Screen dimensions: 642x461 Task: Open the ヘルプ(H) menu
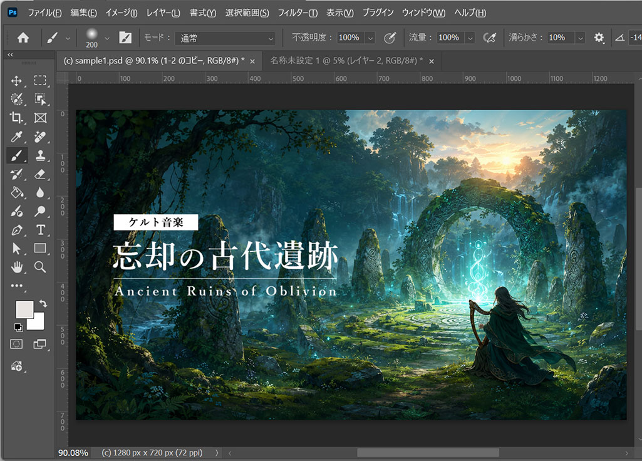click(470, 13)
